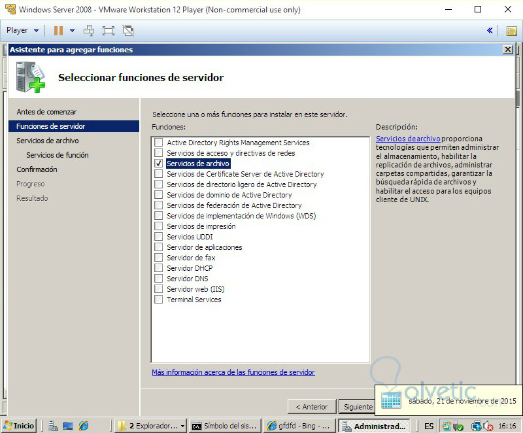Enable Servidor de aplicaciones checkbox
This screenshot has width=523, height=433.
coord(158,247)
